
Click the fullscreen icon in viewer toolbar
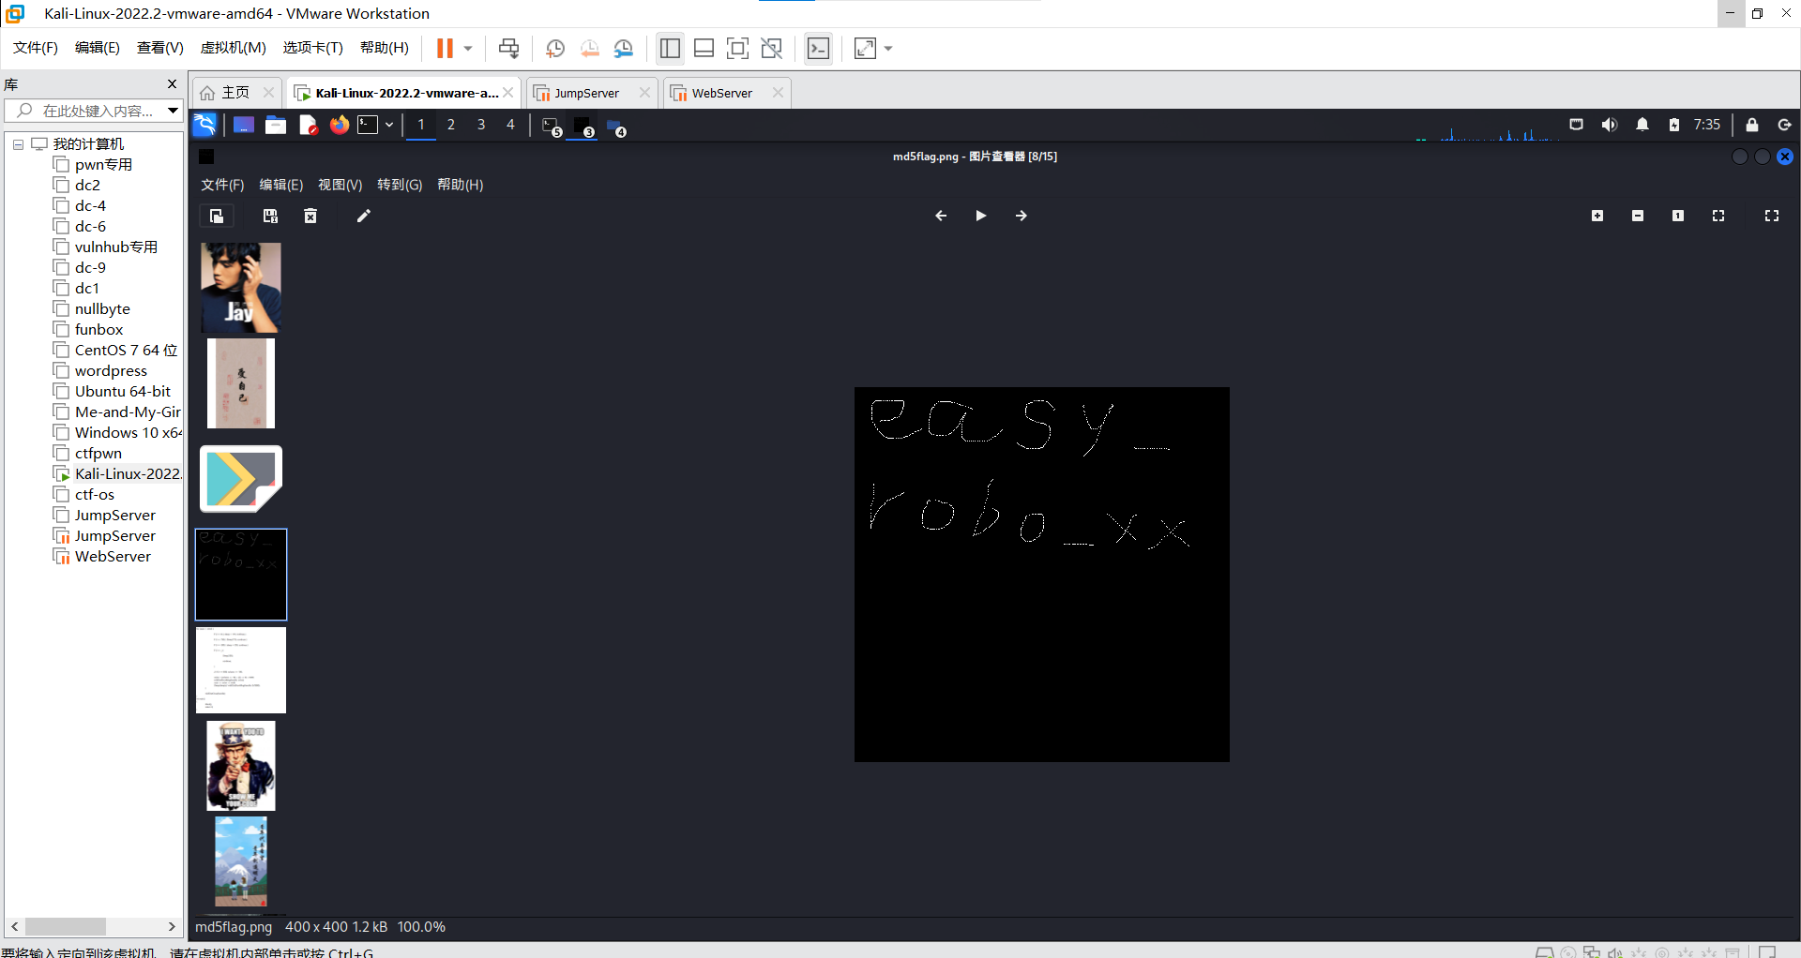click(1772, 216)
